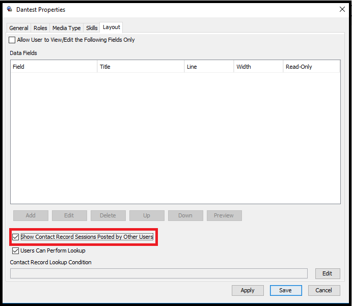Close the Dantest Properties dialog
The width and height of the screenshot is (352, 306).
click(x=342, y=9)
